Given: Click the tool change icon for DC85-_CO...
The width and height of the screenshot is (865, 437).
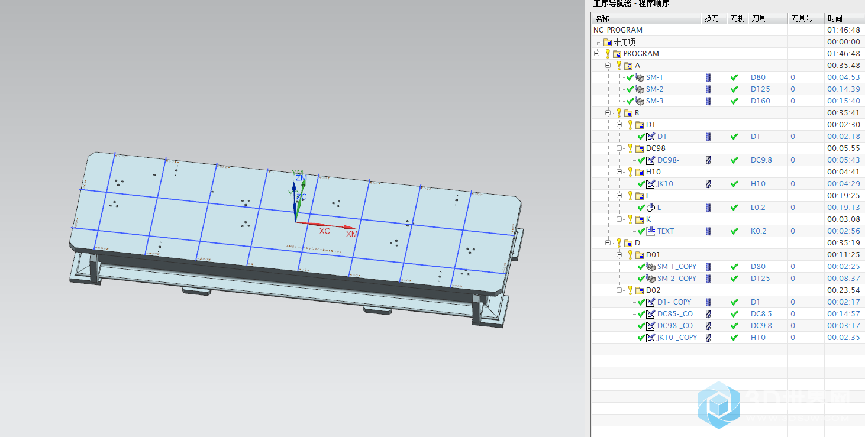Looking at the screenshot, I should tap(708, 314).
